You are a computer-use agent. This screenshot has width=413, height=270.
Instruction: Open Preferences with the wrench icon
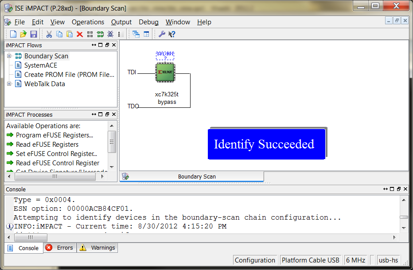pyautogui.click(x=162, y=34)
